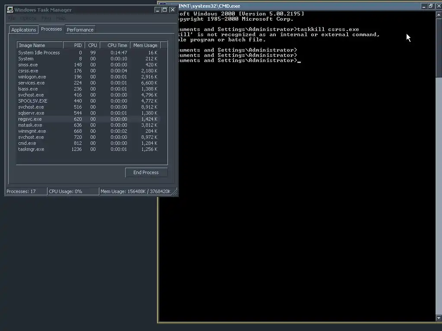Switch to the Performance tab
Screen dimensions: 442x331
coord(80,30)
